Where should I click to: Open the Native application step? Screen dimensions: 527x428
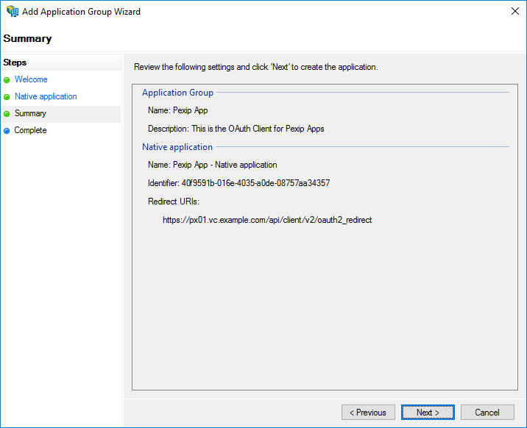[46, 96]
